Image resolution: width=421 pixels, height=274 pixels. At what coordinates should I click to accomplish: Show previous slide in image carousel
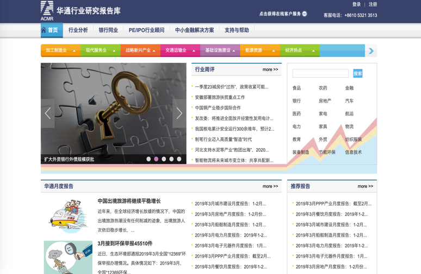click(x=48, y=113)
